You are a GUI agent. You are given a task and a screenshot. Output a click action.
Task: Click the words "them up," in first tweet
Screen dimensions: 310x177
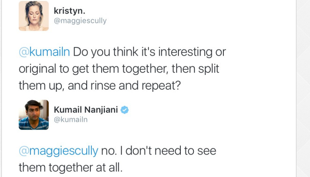[x=42, y=86]
